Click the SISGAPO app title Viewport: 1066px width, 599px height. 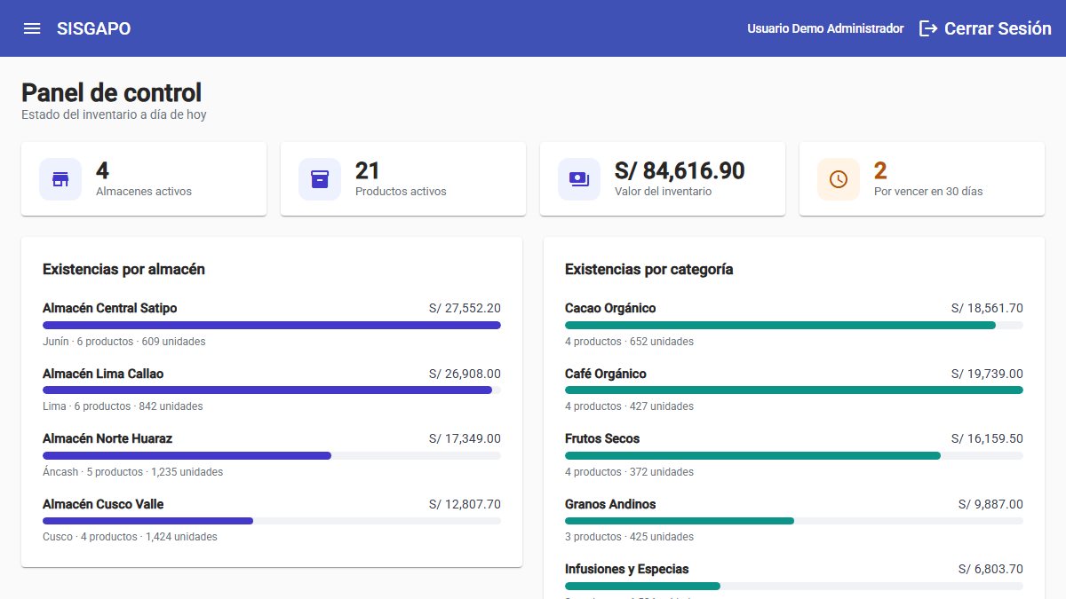[93, 28]
